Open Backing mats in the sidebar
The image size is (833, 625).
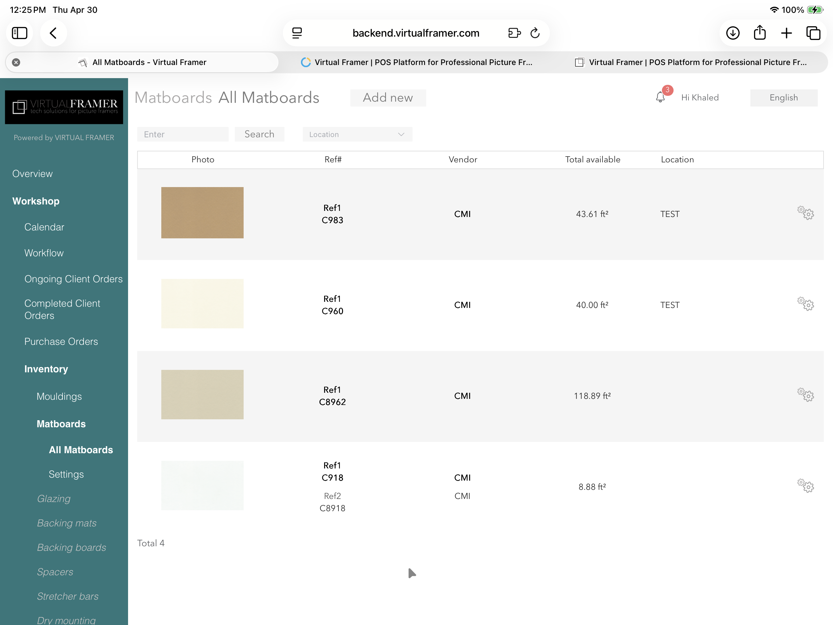(x=67, y=523)
